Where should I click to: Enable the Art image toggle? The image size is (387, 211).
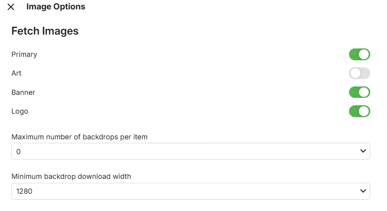pos(359,74)
